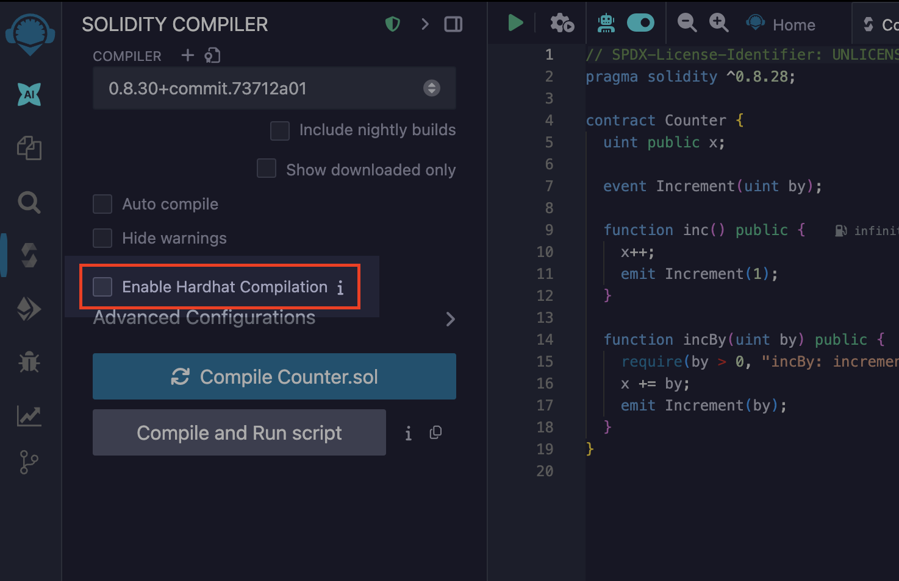This screenshot has height=581, width=899.
Task: Click 'function incBy(uint by) public {' line
Action: tap(744, 340)
